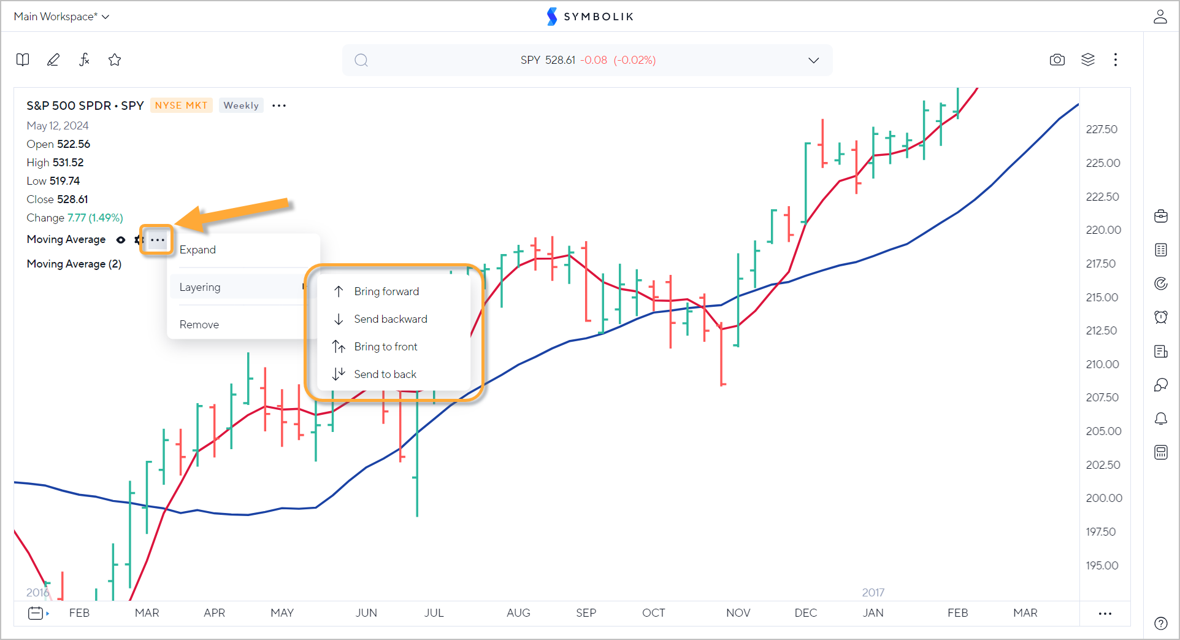Click the NOV label on time axis
Image resolution: width=1180 pixels, height=640 pixels.
pyautogui.click(x=738, y=613)
